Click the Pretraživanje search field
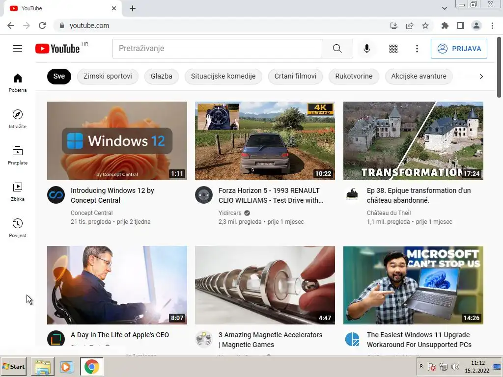 click(x=217, y=49)
